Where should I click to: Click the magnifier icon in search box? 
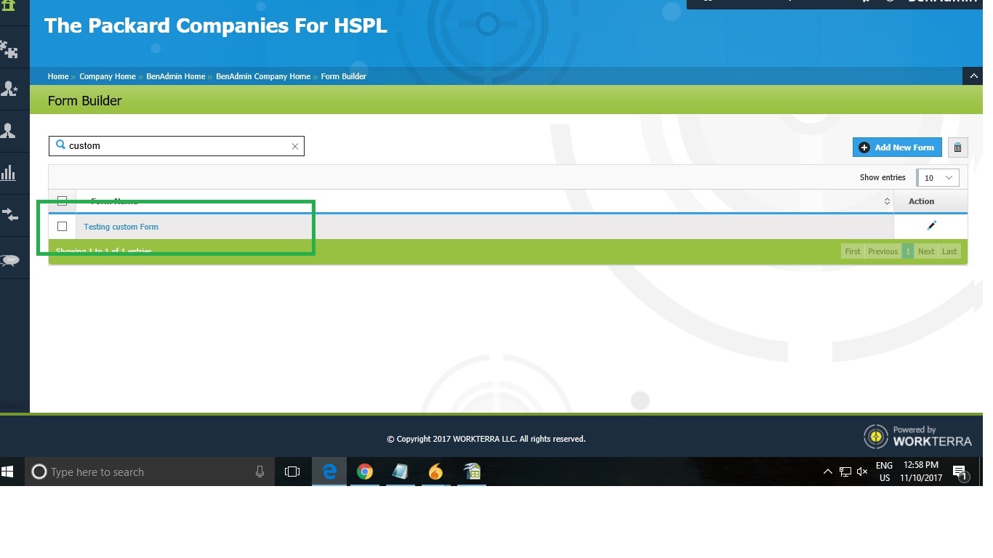point(60,145)
